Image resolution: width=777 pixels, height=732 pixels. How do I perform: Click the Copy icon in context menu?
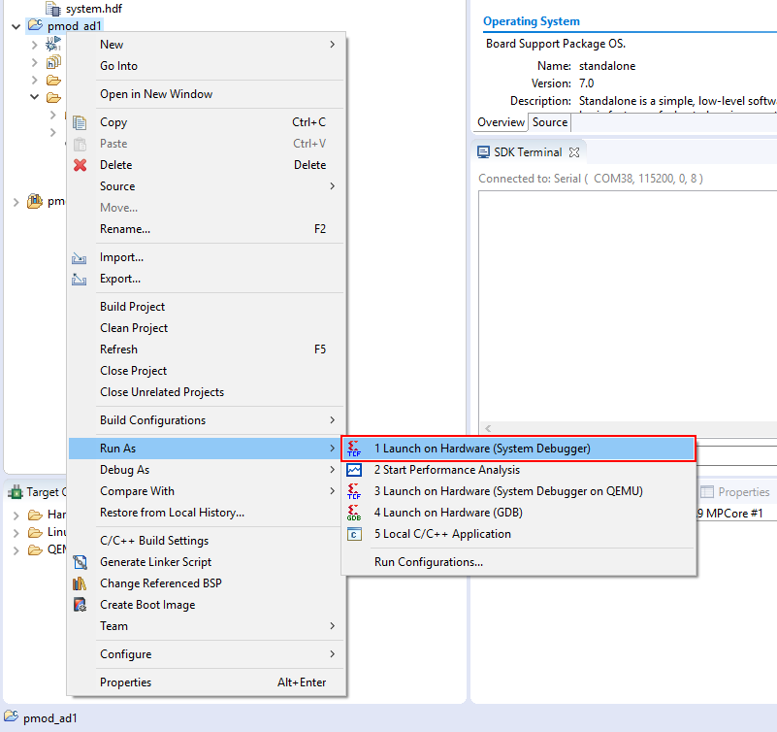(x=80, y=122)
